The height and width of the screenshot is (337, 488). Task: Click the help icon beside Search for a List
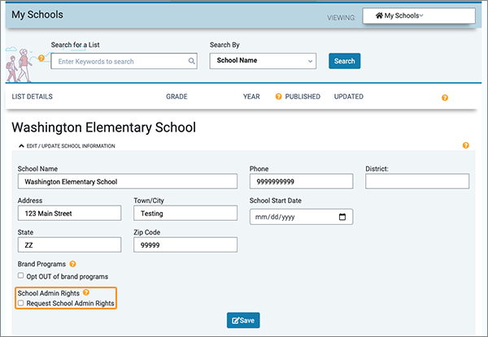click(41, 58)
